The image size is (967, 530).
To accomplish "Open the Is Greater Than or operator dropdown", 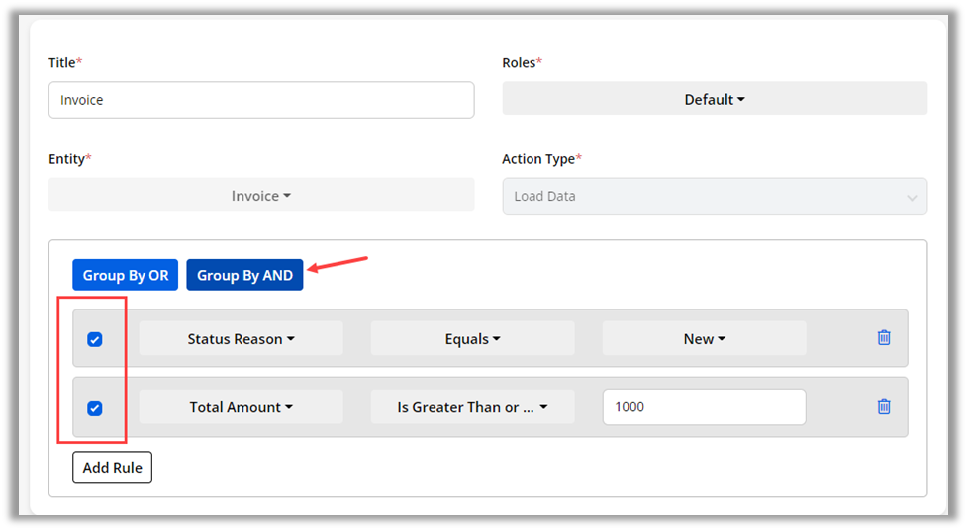I will click(x=472, y=407).
